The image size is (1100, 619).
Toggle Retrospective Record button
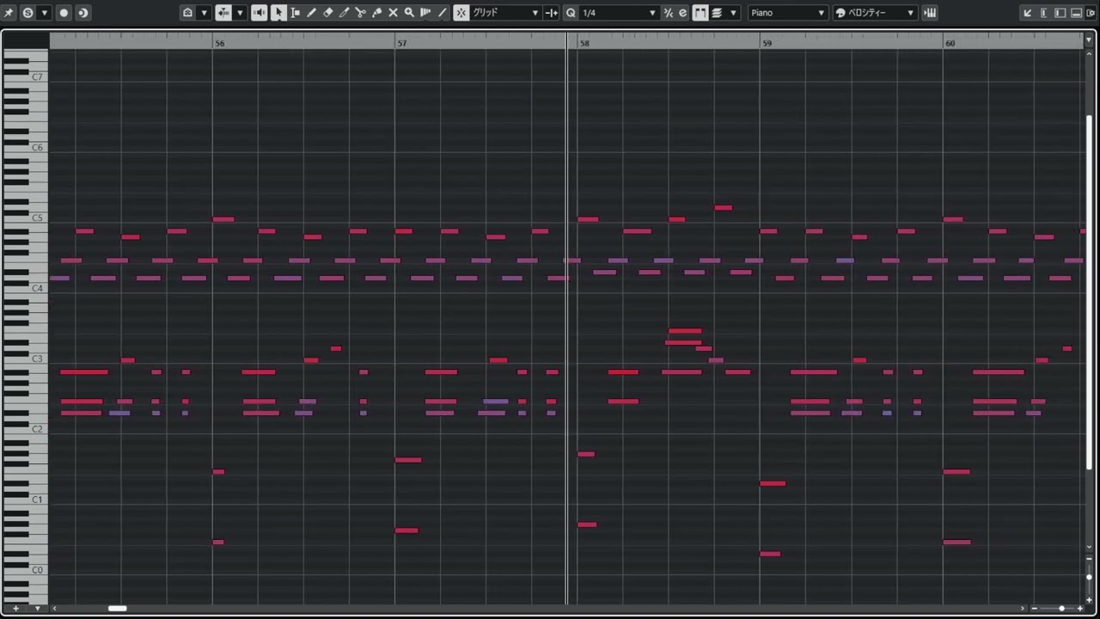82,13
